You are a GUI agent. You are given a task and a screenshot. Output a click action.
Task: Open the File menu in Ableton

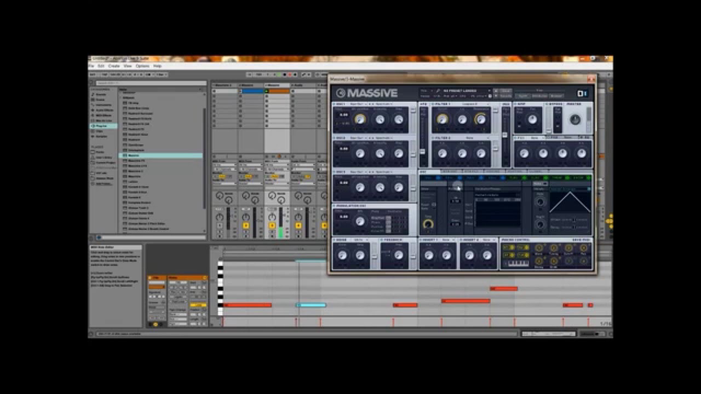pos(91,66)
